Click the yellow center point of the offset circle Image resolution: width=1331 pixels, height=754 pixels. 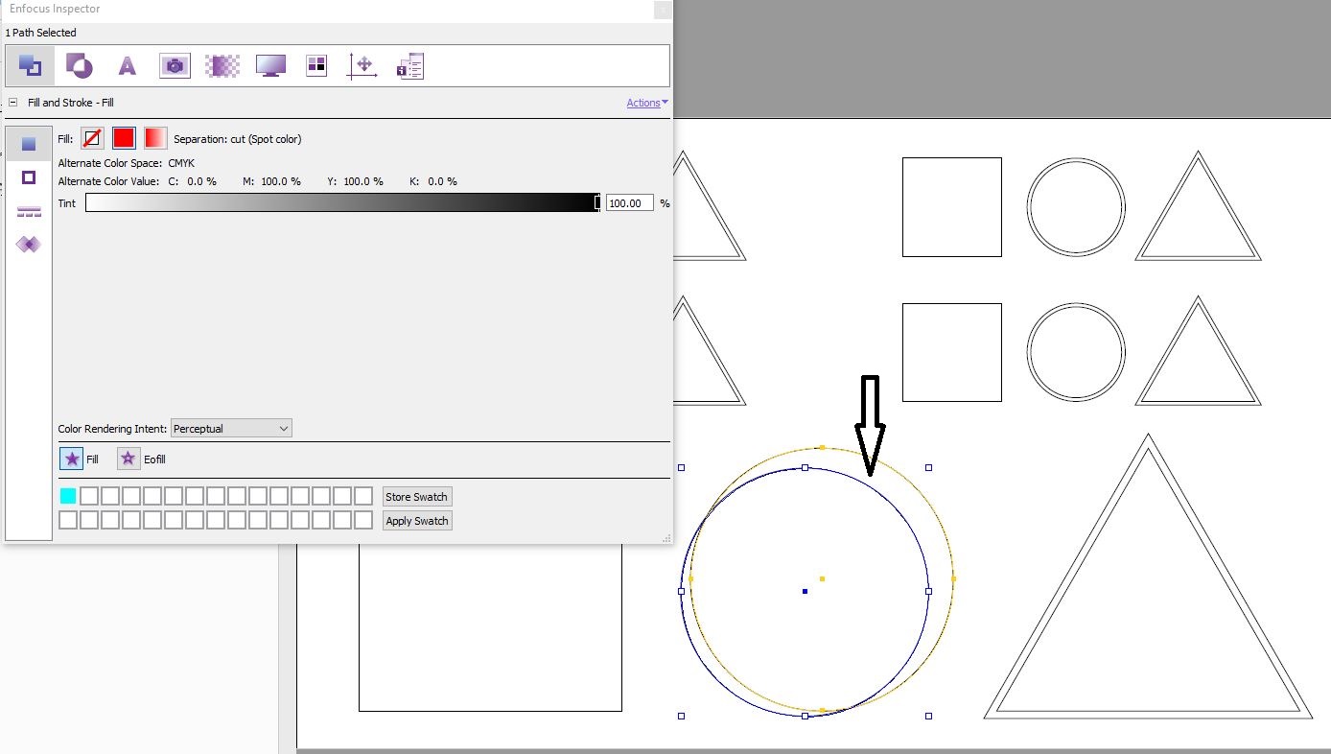822,578
